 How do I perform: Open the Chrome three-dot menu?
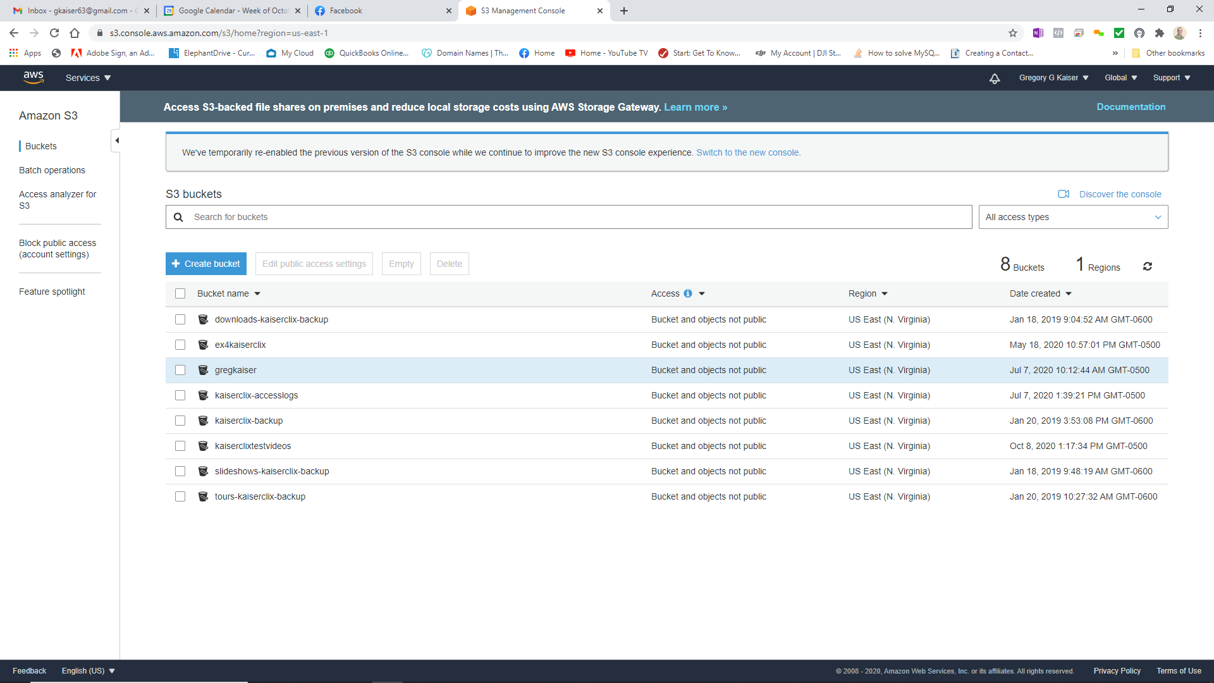coord(1200,33)
